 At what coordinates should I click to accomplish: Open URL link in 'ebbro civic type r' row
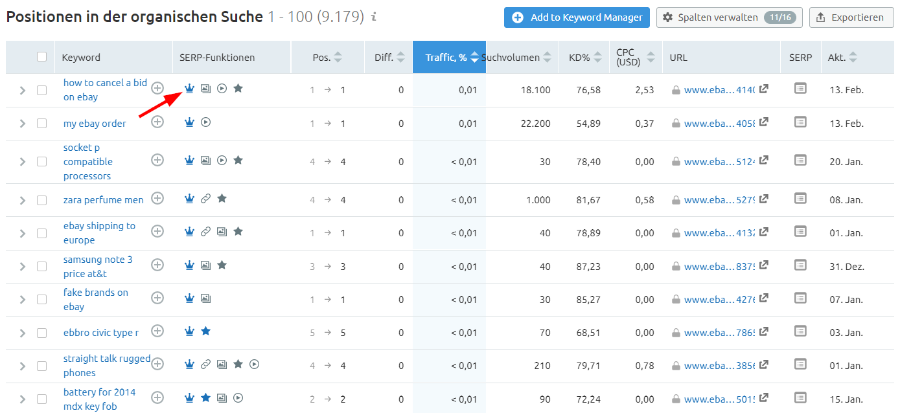coord(719,333)
